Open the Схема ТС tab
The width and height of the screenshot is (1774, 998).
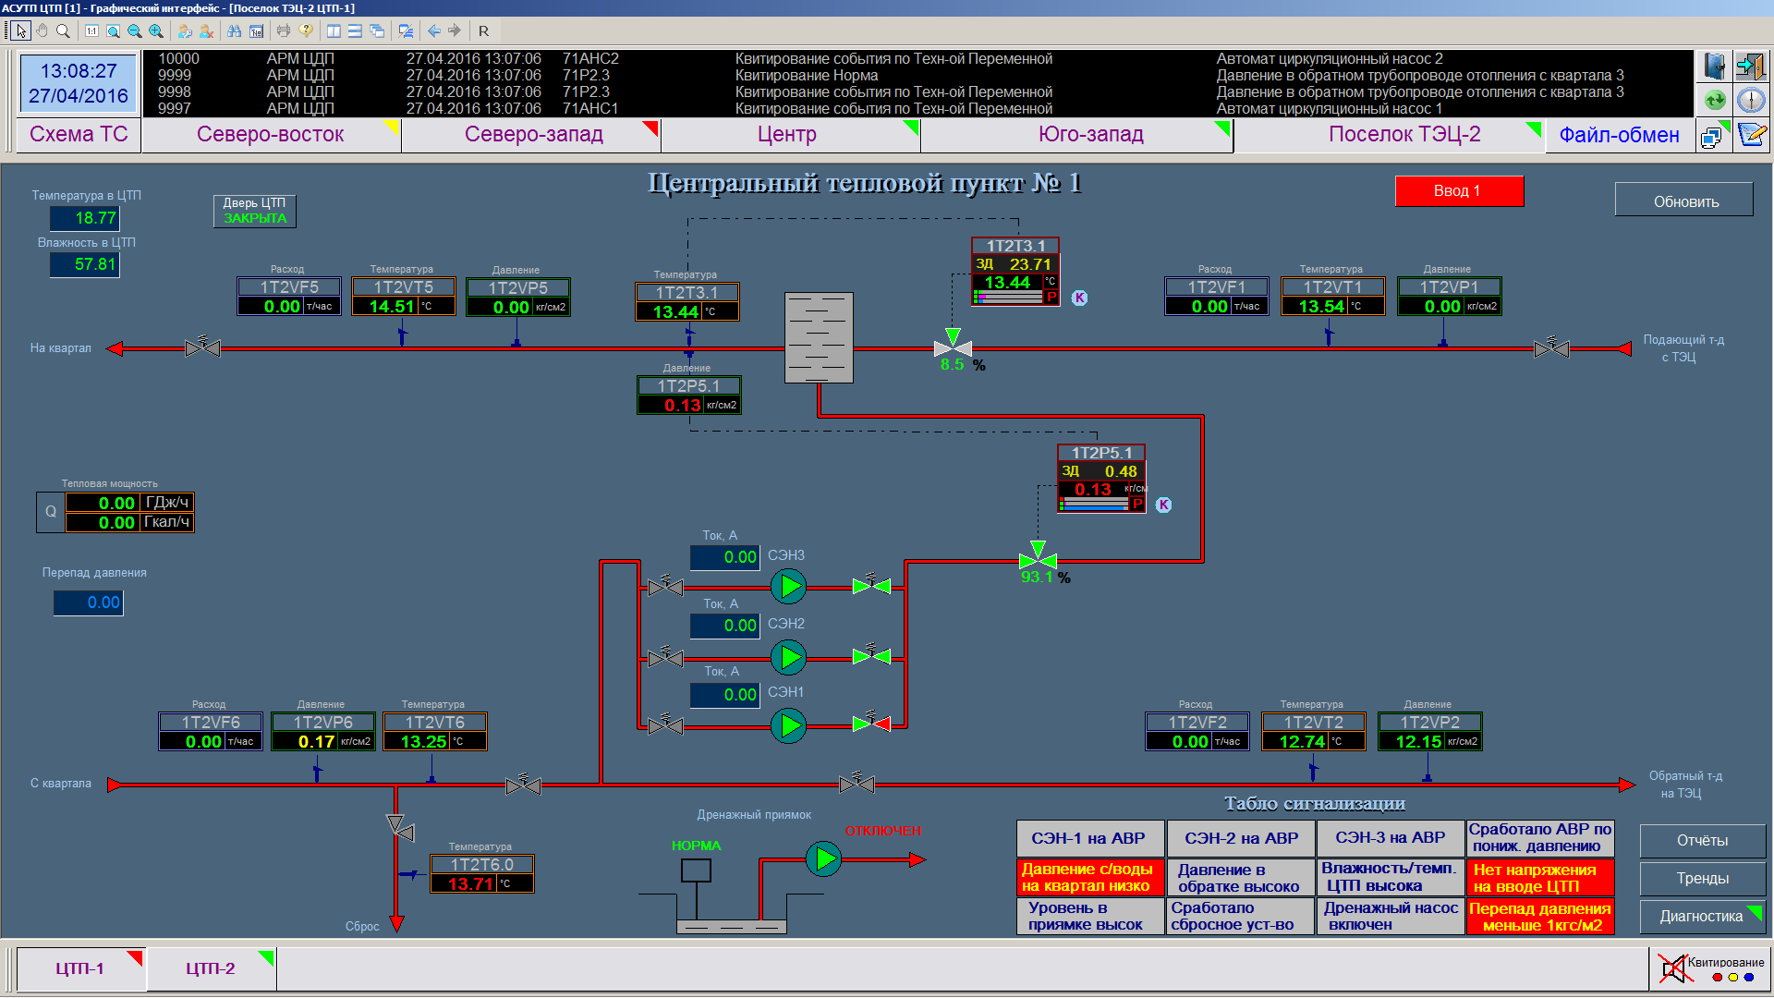click(79, 134)
